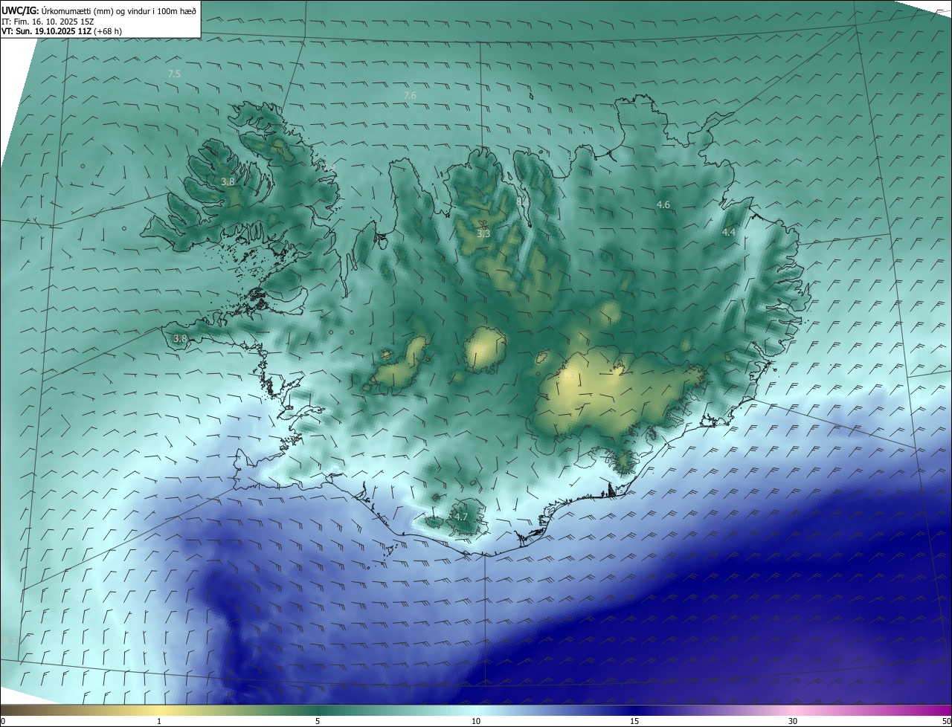Click the '7.5' value over the northwest sea
Image resolution: width=952 pixels, height=727 pixels.
[174, 74]
